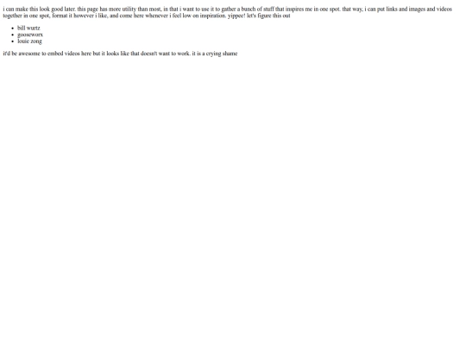The height and width of the screenshot is (350, 466).
Task: Click the phrase 'it is a crying shame'
Action: coord(215,54)
